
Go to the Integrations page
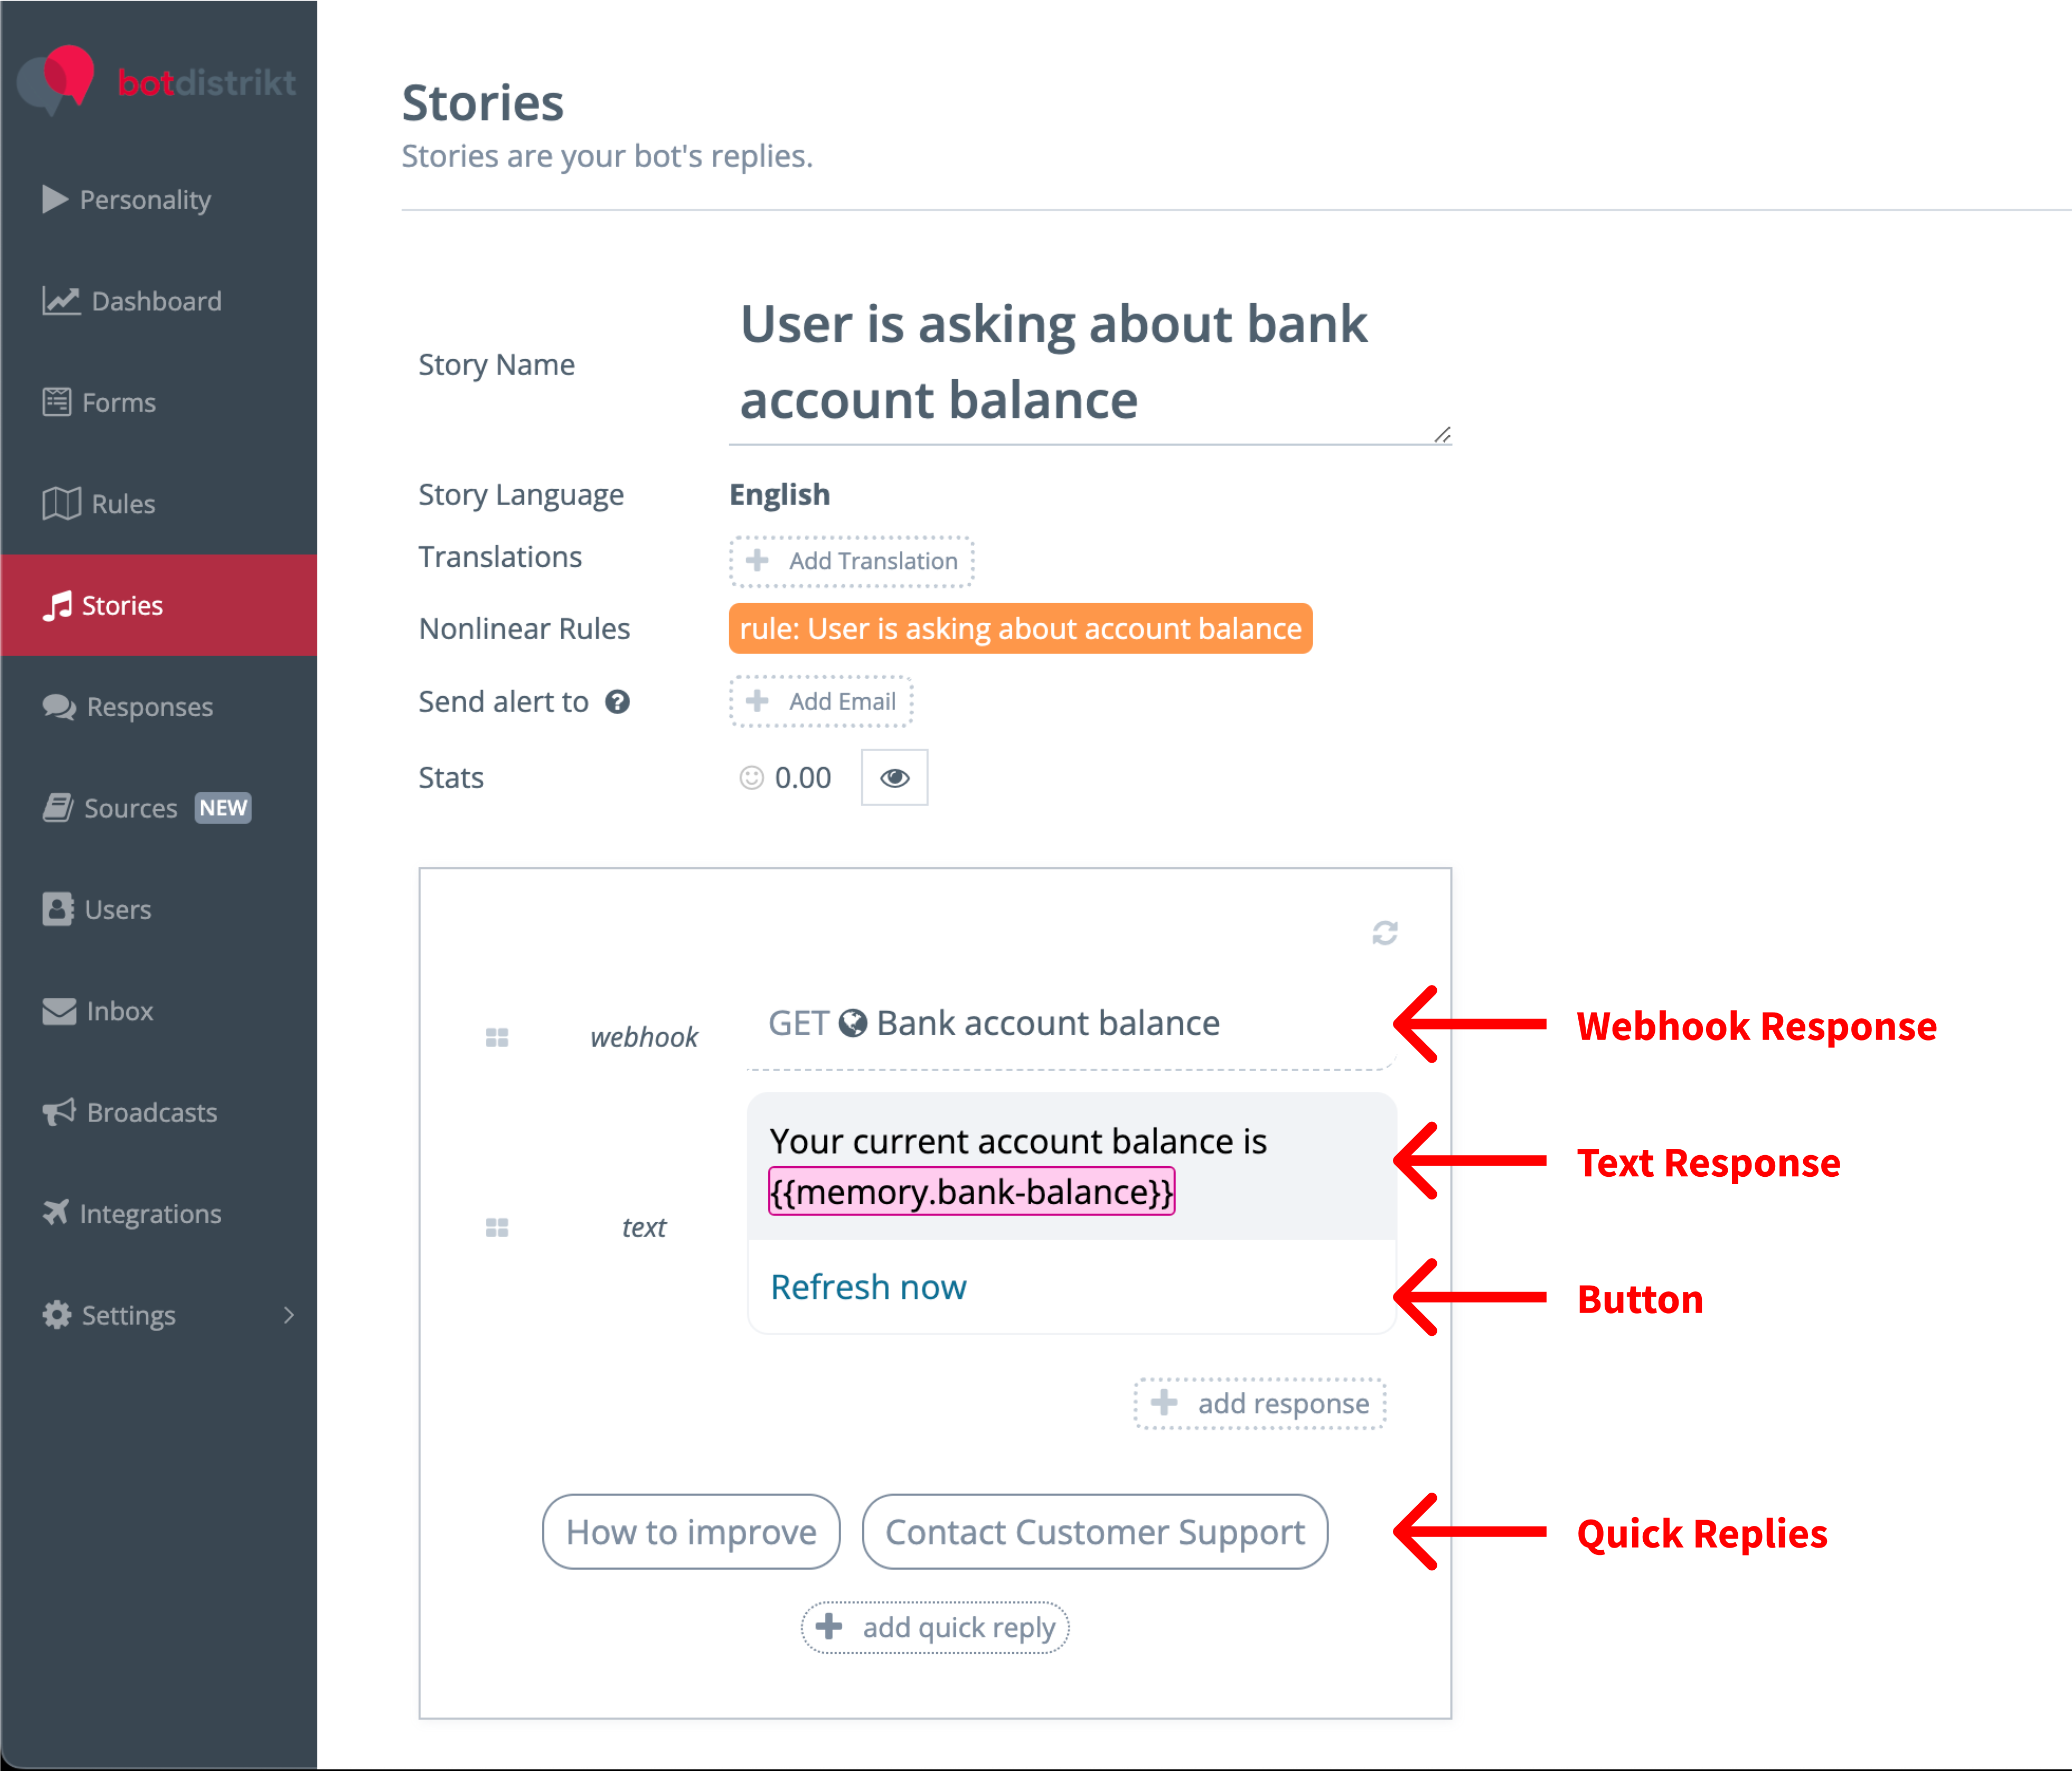click(150, 1214)
